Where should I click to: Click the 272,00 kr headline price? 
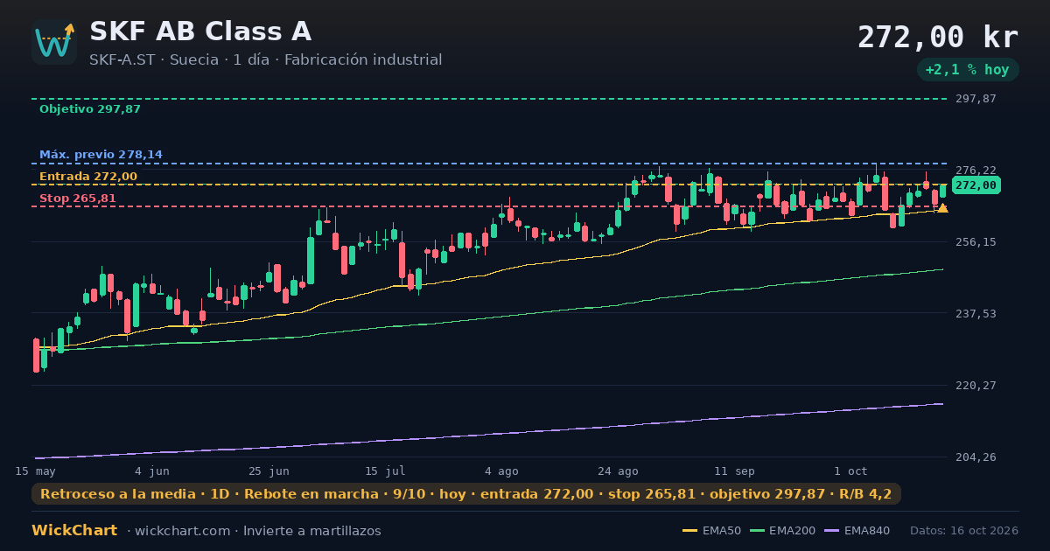938,37
